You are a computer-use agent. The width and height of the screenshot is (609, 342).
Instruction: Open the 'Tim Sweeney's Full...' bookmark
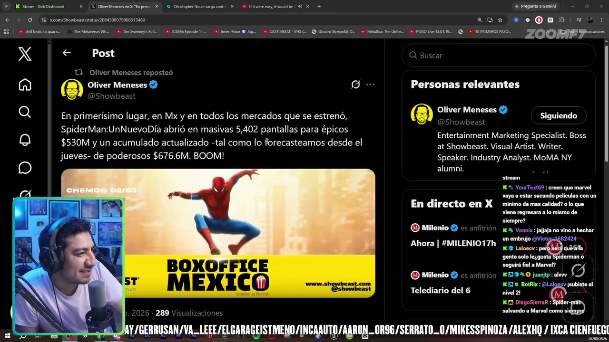(137, 32)
